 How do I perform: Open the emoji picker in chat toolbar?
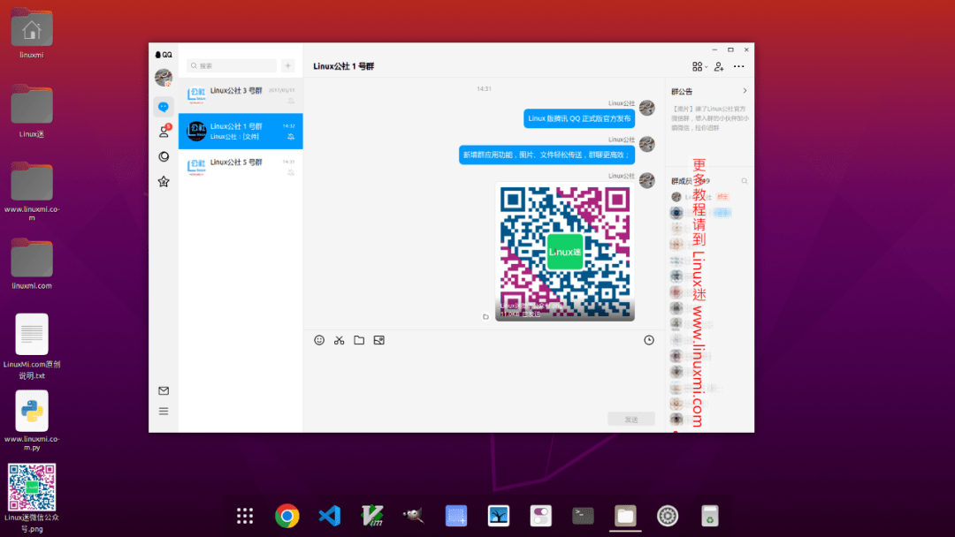click(319, 340)
